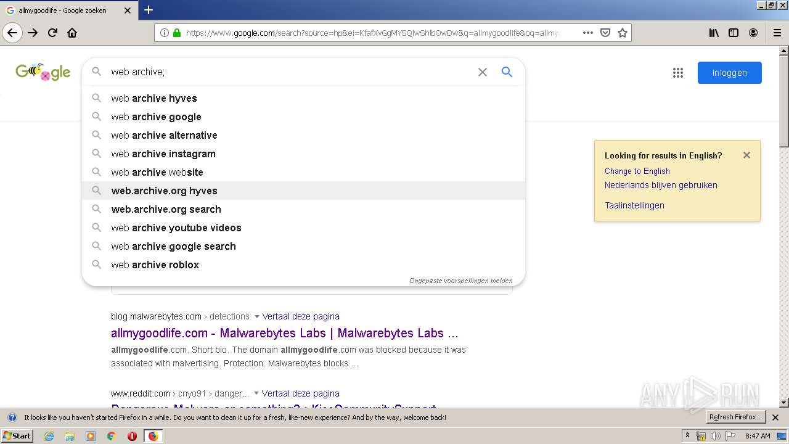Choose suggestion web archive roblox
This screenshot has width=789, height=444.
tap(303, 265)
